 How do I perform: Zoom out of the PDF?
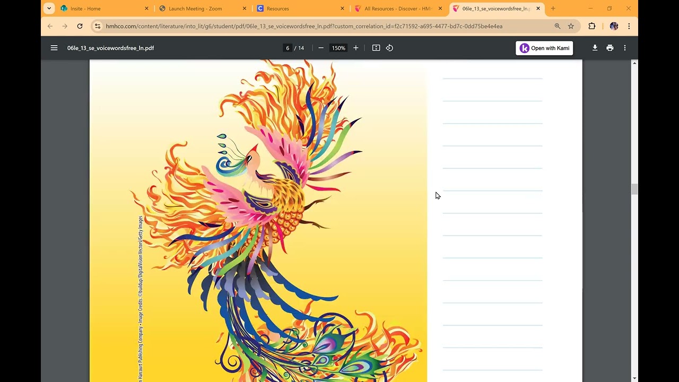point(321,48)
